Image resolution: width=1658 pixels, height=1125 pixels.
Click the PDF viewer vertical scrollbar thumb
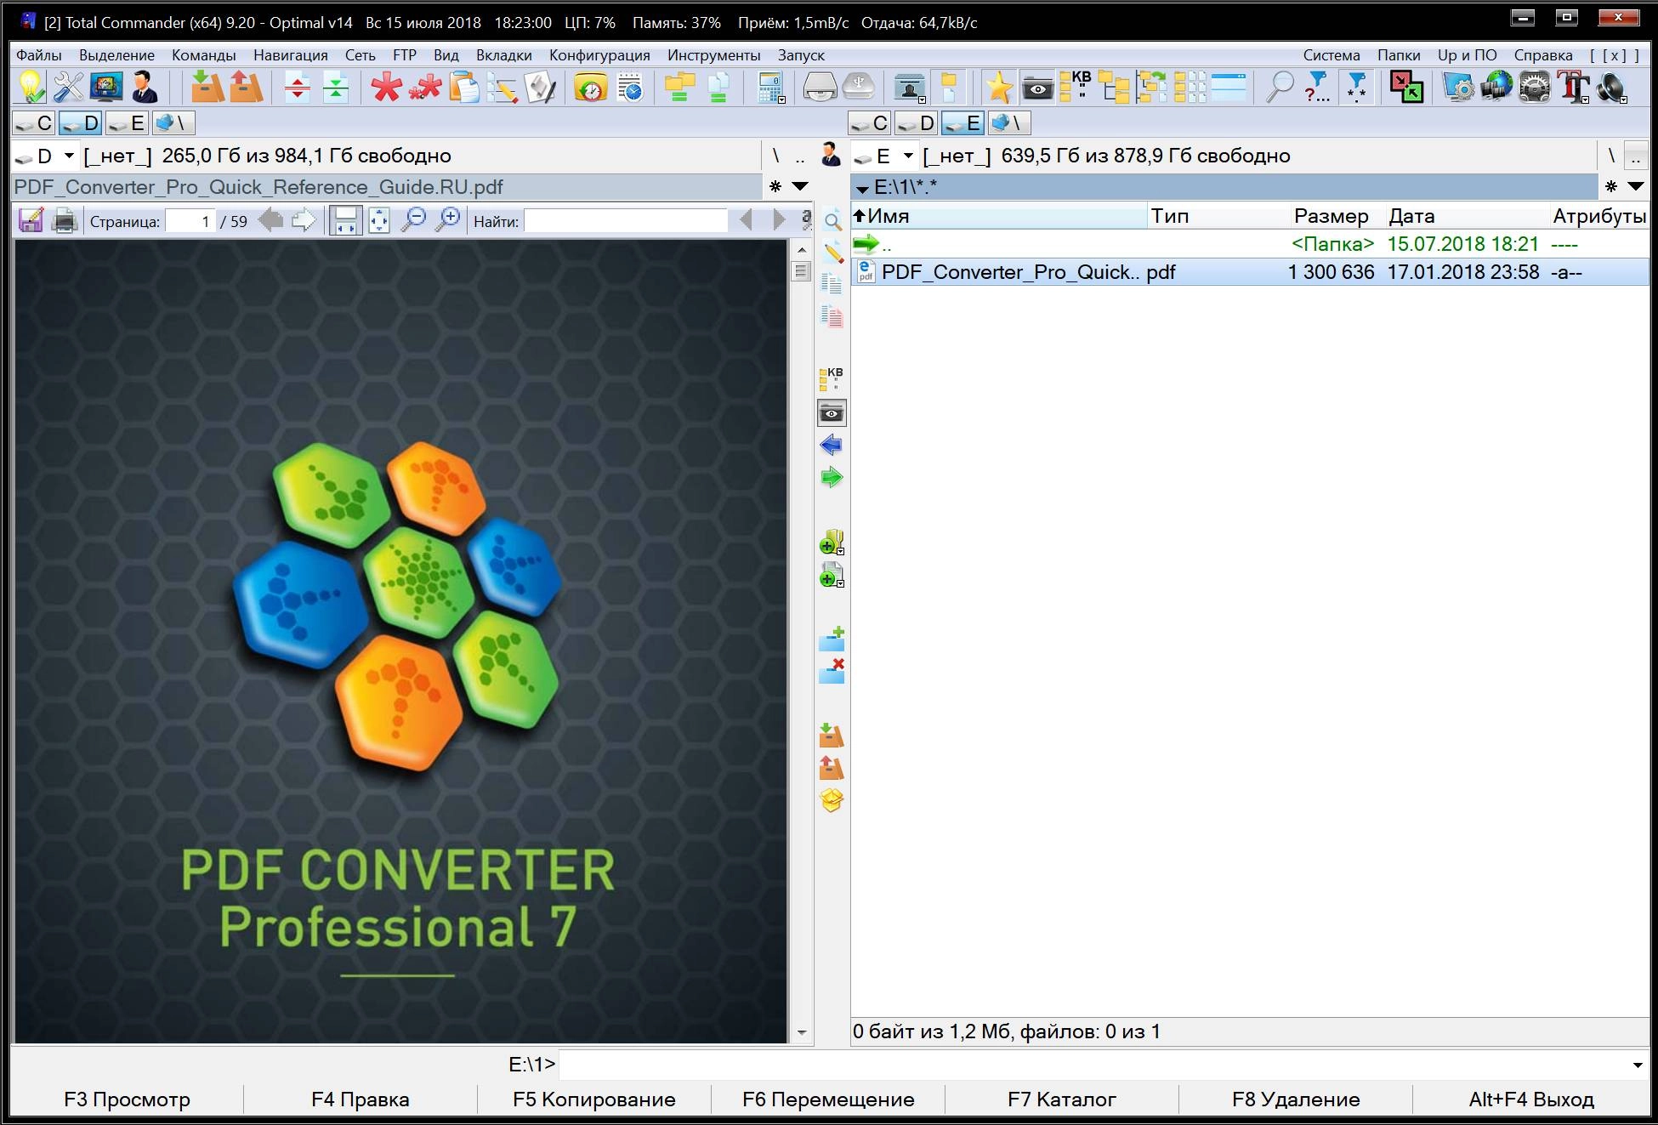800,271
